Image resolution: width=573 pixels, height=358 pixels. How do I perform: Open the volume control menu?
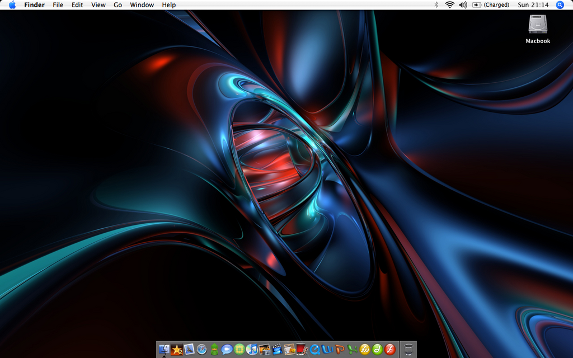coord(463,5)
